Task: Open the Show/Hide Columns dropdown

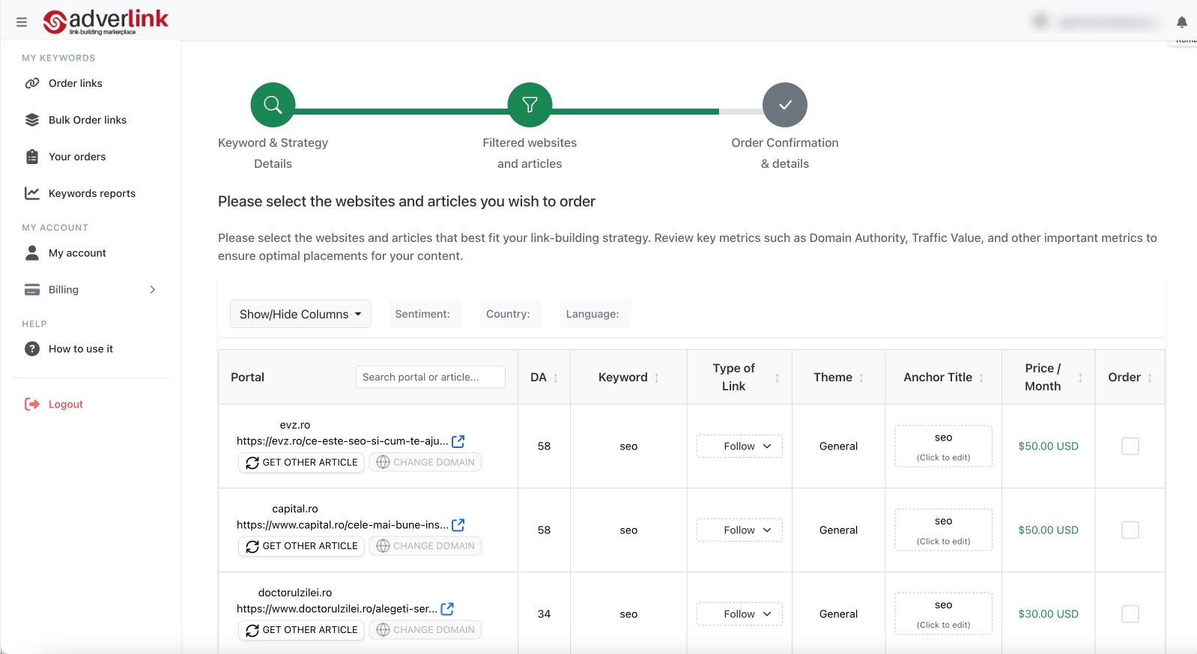Action: (300, 314)
